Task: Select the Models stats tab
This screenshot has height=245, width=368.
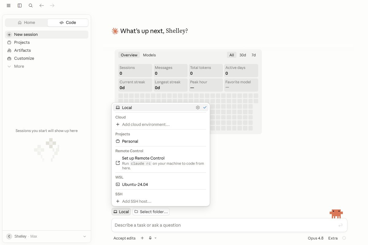Action: (149, 55)
